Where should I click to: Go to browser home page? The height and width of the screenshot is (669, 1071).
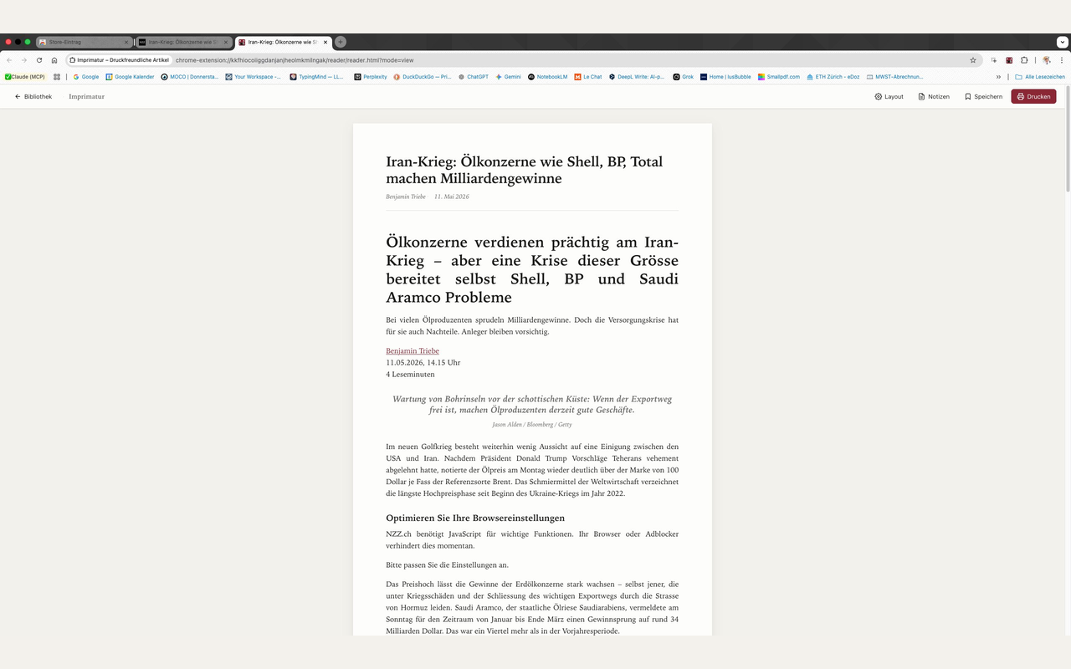point(54,60)
